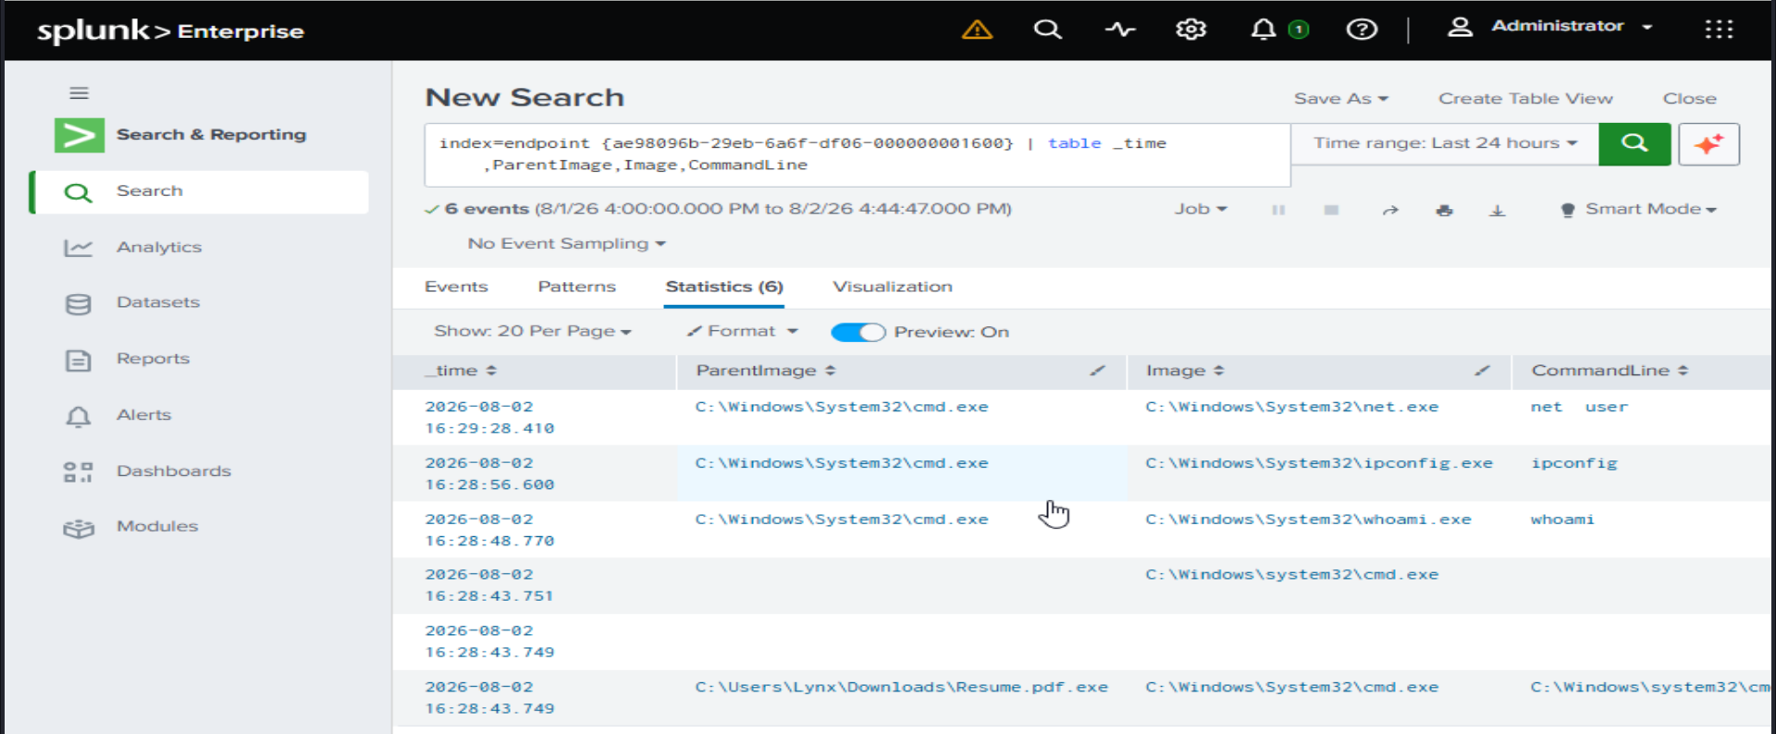This screenshot has width=1776, height=734.
Task: Open the Smart Mode dropdown
Action: tap(1638, 209)
